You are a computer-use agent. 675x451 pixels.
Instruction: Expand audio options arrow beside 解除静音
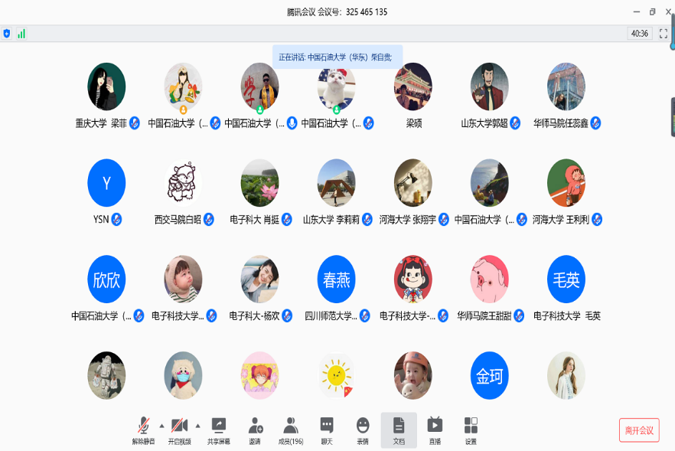pos(161,425)
